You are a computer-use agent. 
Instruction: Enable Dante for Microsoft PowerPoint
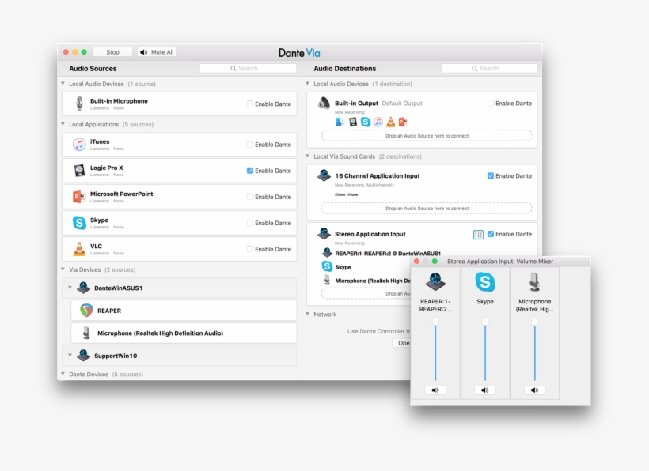click(x=250, y=197)
